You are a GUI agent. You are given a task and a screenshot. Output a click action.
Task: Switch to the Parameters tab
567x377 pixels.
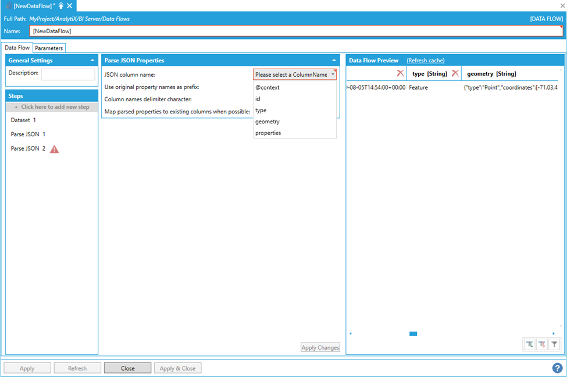click(x=49, y=48)
